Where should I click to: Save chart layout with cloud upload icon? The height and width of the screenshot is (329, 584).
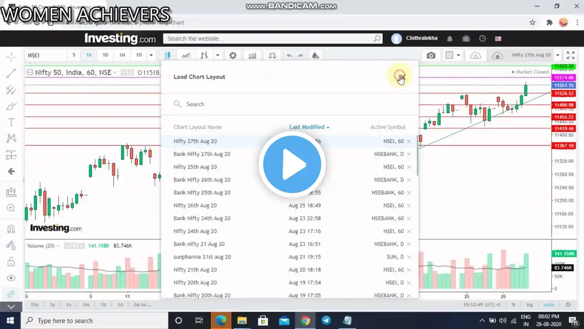pos(498,55)
